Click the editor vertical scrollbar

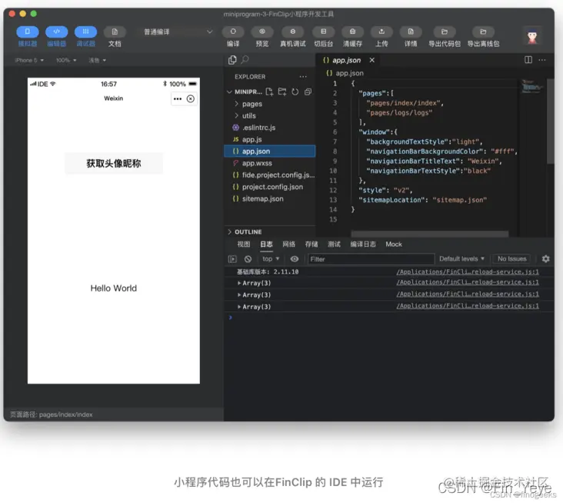[x=550, y=122]
